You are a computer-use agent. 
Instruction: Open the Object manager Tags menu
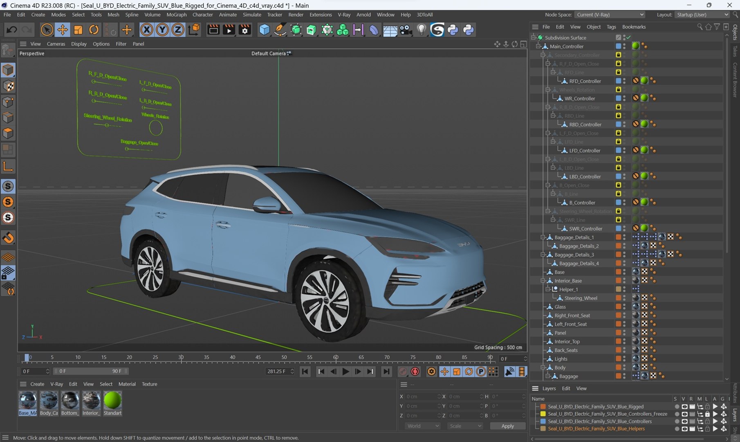coord(611,27)
